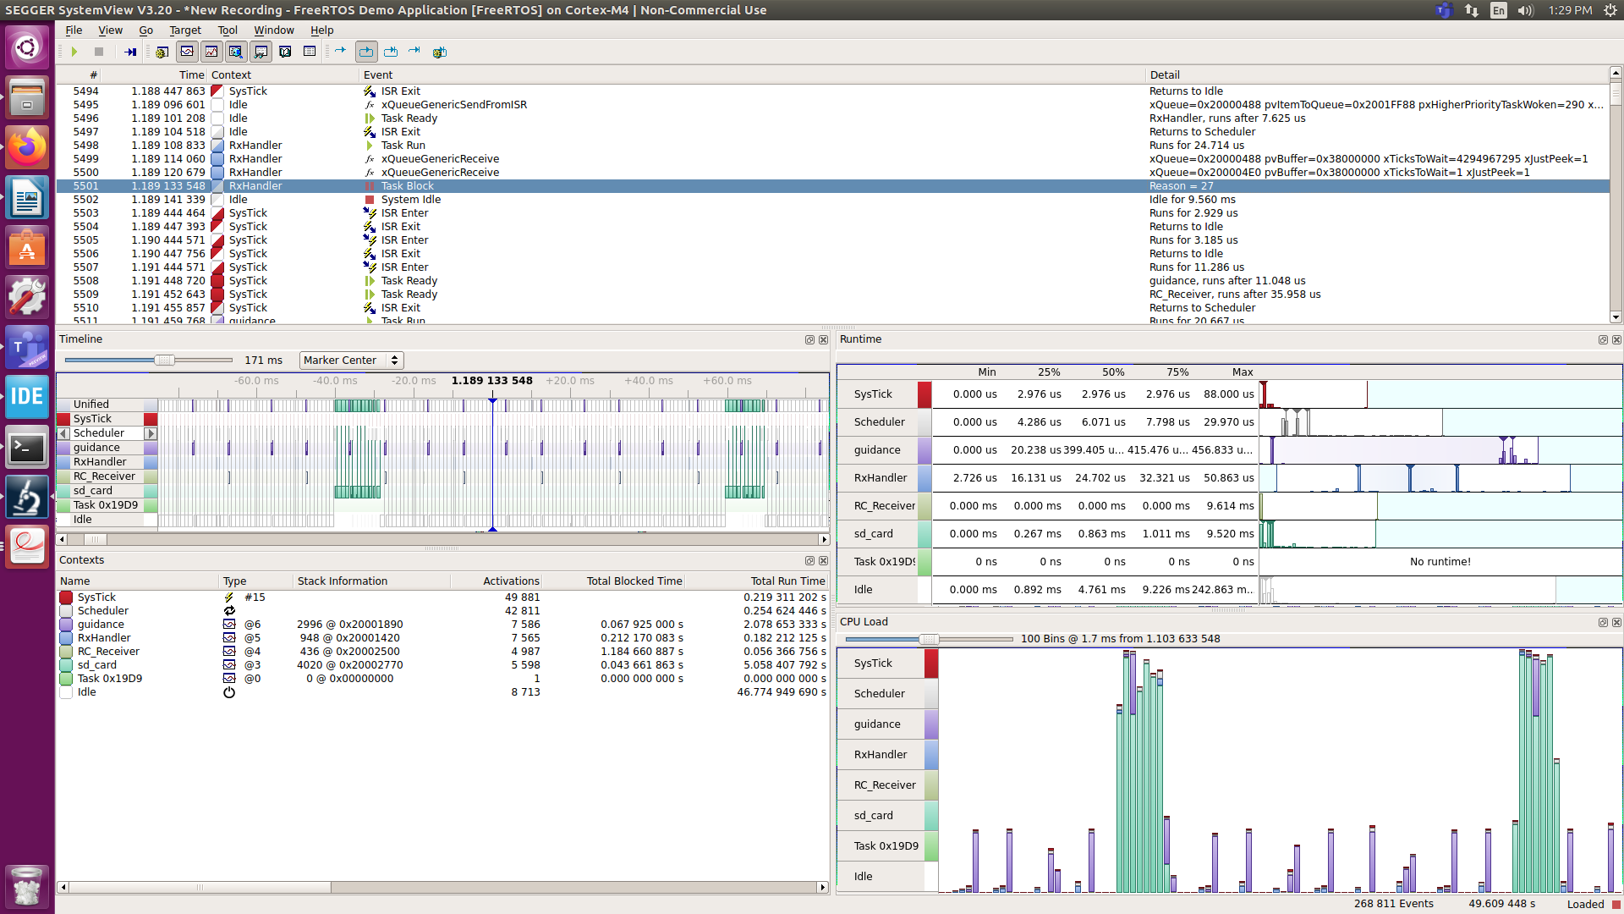Click Contexts panel scrollbar right arrow

click(822, 887)
